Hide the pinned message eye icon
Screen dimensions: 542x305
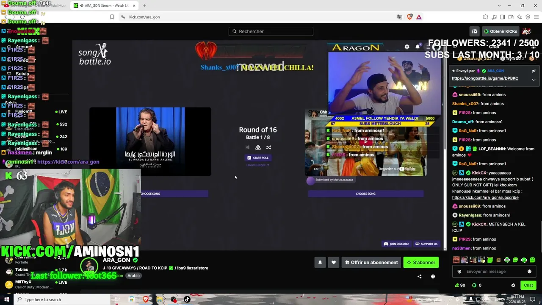point(534,71)
